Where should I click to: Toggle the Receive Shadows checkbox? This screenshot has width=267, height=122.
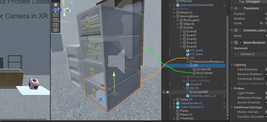tap(266, 74)
